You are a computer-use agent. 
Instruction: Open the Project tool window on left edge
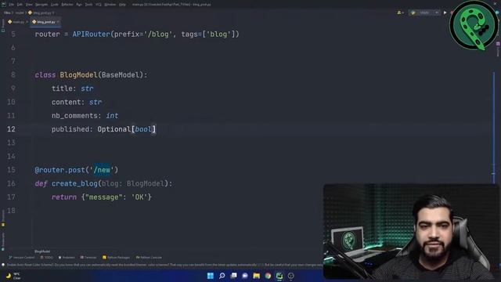3,26
